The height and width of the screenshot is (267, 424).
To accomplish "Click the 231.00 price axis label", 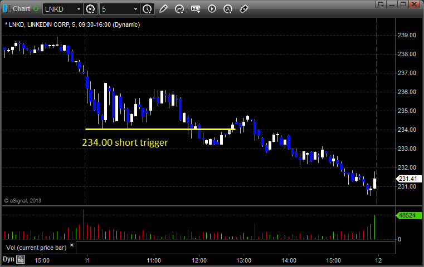I will coord(407,186).
